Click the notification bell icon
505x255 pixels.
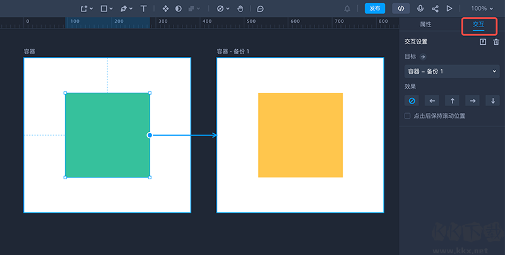(x=347, y=9)
